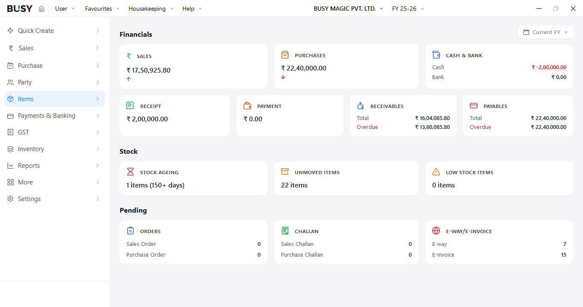
Task: Click the archive box icon on Unmoved Items
Action: coord(285,172)
